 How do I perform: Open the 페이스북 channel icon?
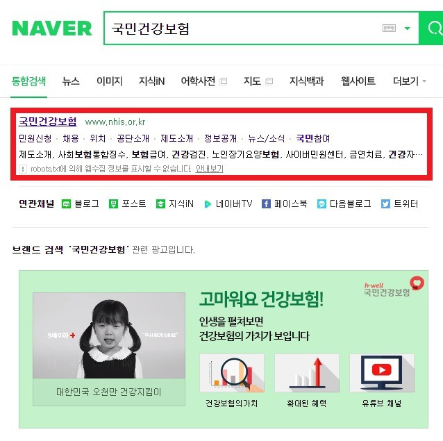coord(266,203)
